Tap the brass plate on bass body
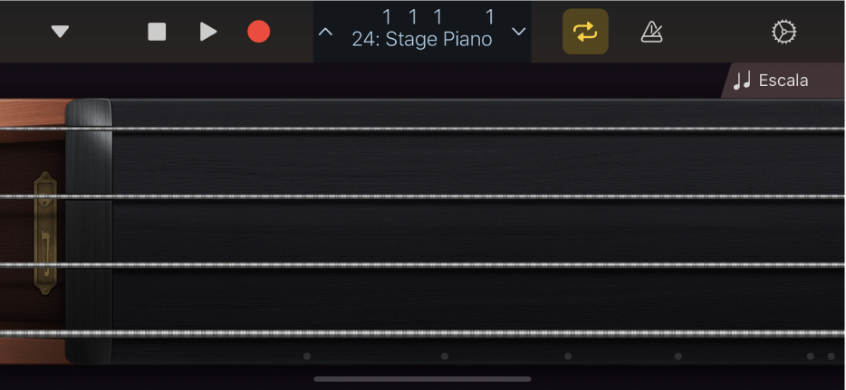This screenshot has width=846, height=390. tap(44, 233)
